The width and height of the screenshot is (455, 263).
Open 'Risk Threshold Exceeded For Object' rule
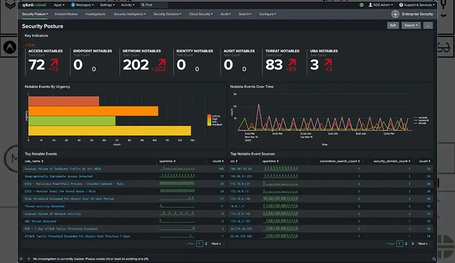click(69, 199)
